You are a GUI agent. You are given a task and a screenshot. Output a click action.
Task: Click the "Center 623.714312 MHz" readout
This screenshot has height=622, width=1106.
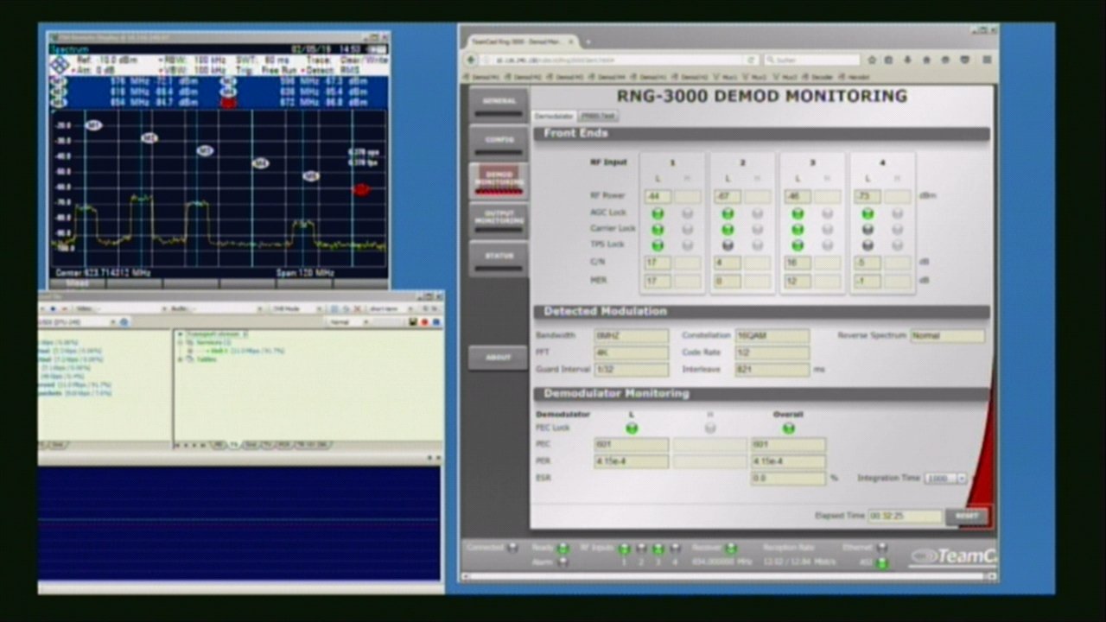point(103,273)
